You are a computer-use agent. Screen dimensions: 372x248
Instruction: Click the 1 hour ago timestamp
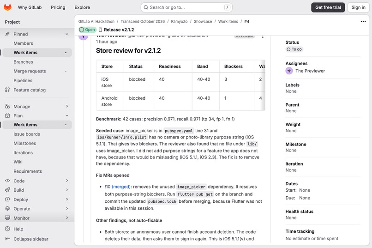coord(107,42)
